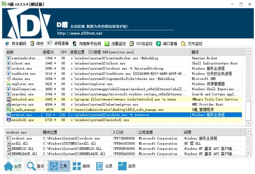Sort by 进程ID column header
The height and width of the screenshot is (174, 255).
click(x=51, y=52)
